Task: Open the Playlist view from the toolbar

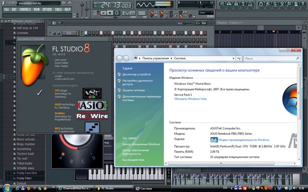Action: point(222,5)
